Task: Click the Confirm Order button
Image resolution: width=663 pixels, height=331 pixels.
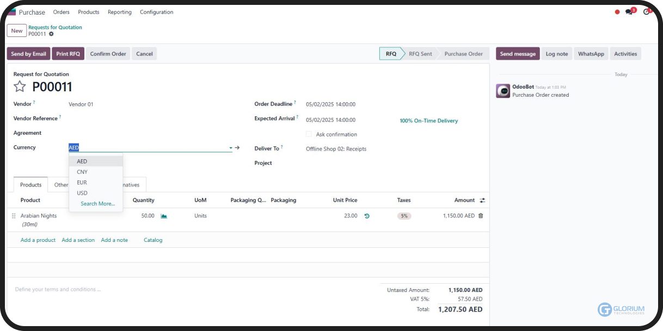Action: coord(108,54)
